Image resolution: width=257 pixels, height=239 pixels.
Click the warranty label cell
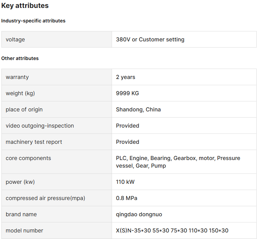[57, 77]
